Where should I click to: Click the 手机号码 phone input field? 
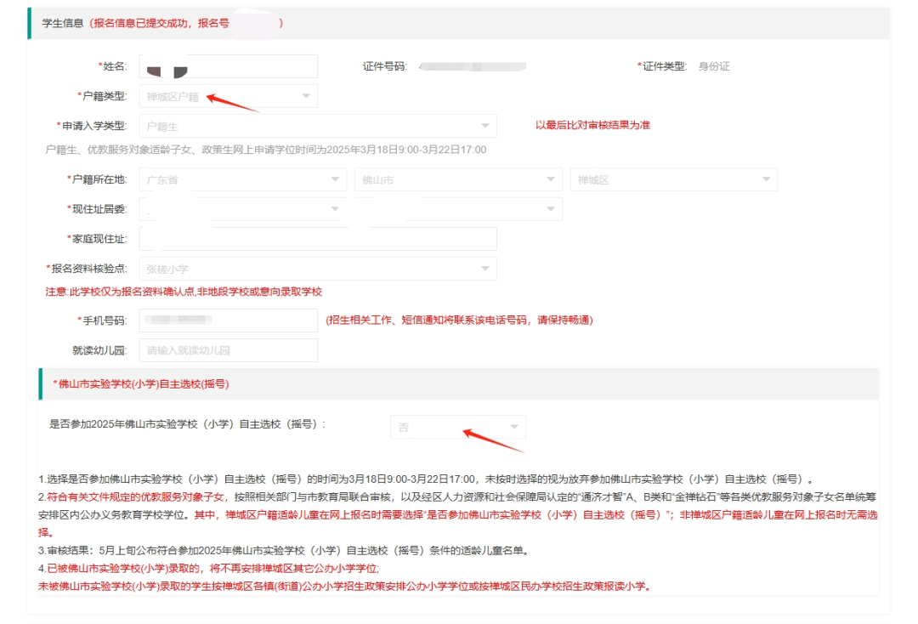tap(229, 321)
